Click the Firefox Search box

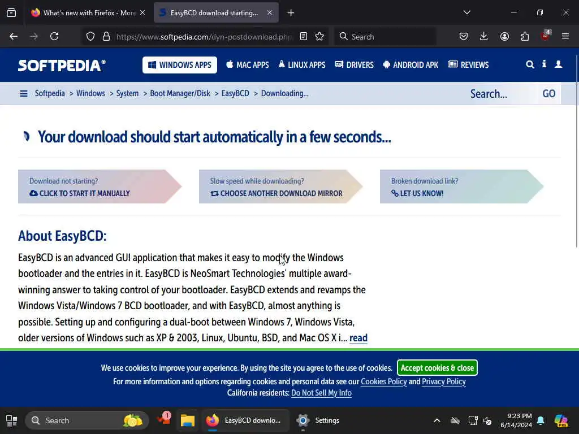click(x=385, y=37)
